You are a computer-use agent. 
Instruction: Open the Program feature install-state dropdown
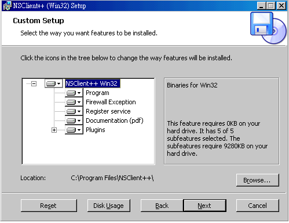(x=74, y=93)
